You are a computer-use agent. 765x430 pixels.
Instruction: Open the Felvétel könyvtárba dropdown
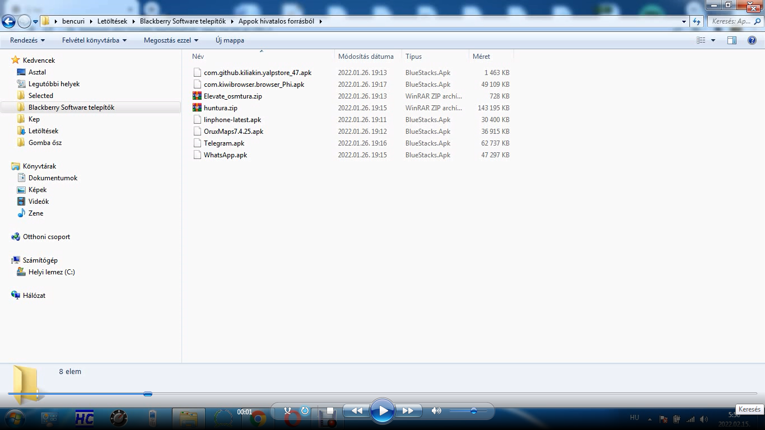click(x=95, y=40)
